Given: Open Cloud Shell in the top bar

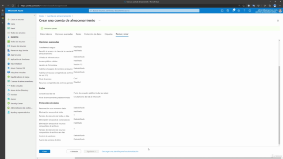Looking at the screenshot, I should pos(222,11).
